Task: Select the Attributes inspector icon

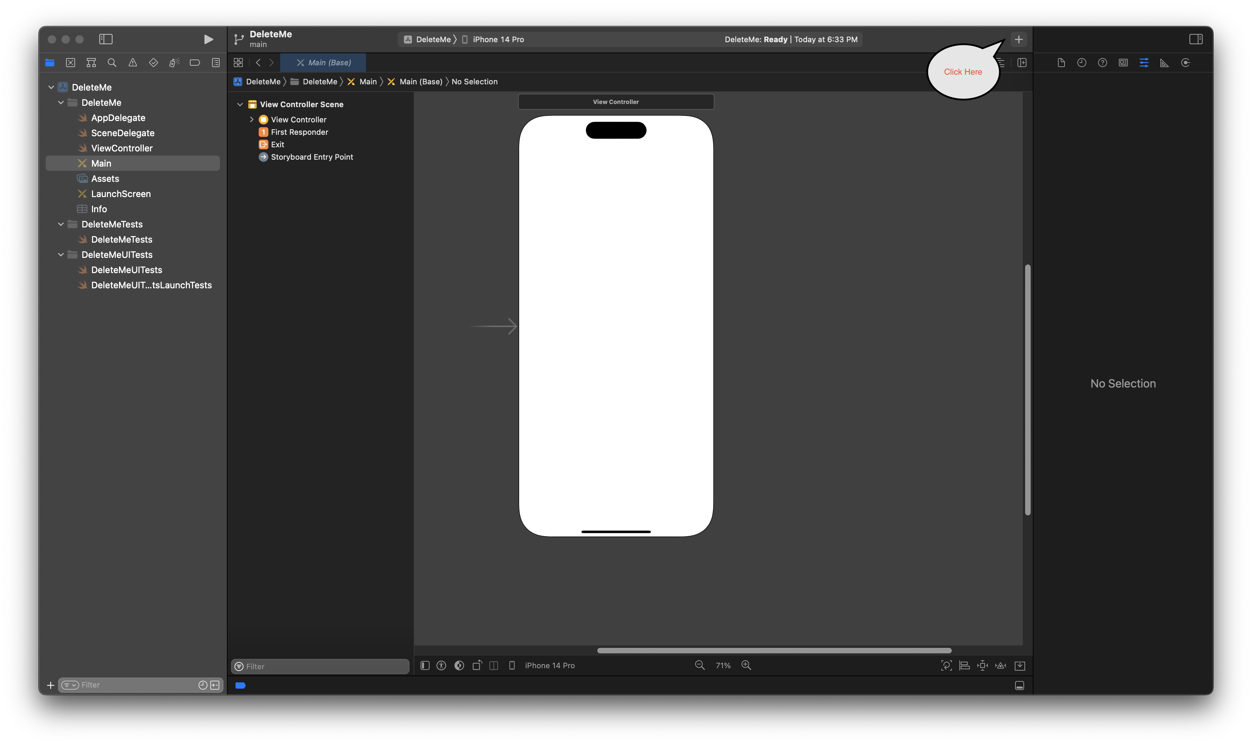Action: click(x=1144, y=62)
